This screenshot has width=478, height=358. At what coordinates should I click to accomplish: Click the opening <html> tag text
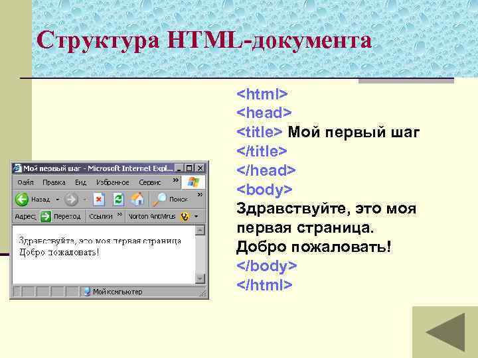click(262, 93)
